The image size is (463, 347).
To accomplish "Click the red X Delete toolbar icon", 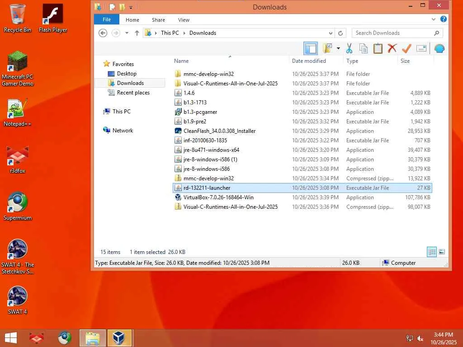I will 392,48.
